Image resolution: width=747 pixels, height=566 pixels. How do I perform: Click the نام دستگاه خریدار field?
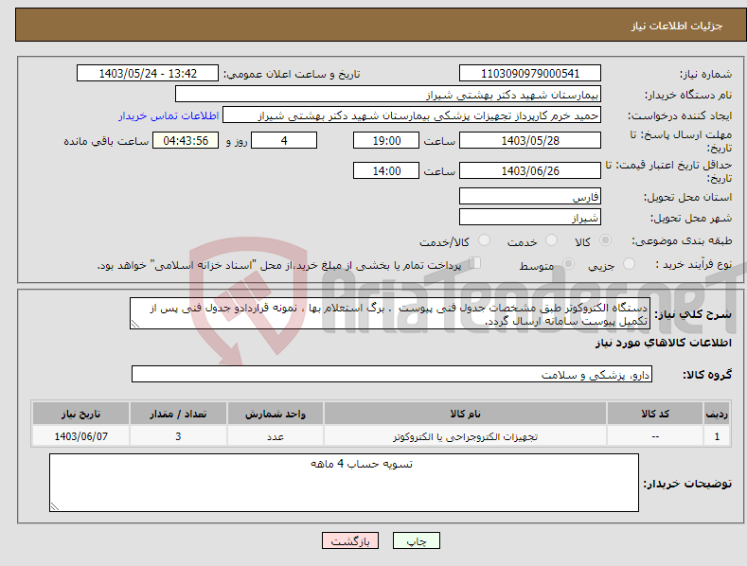coord(388,95)
